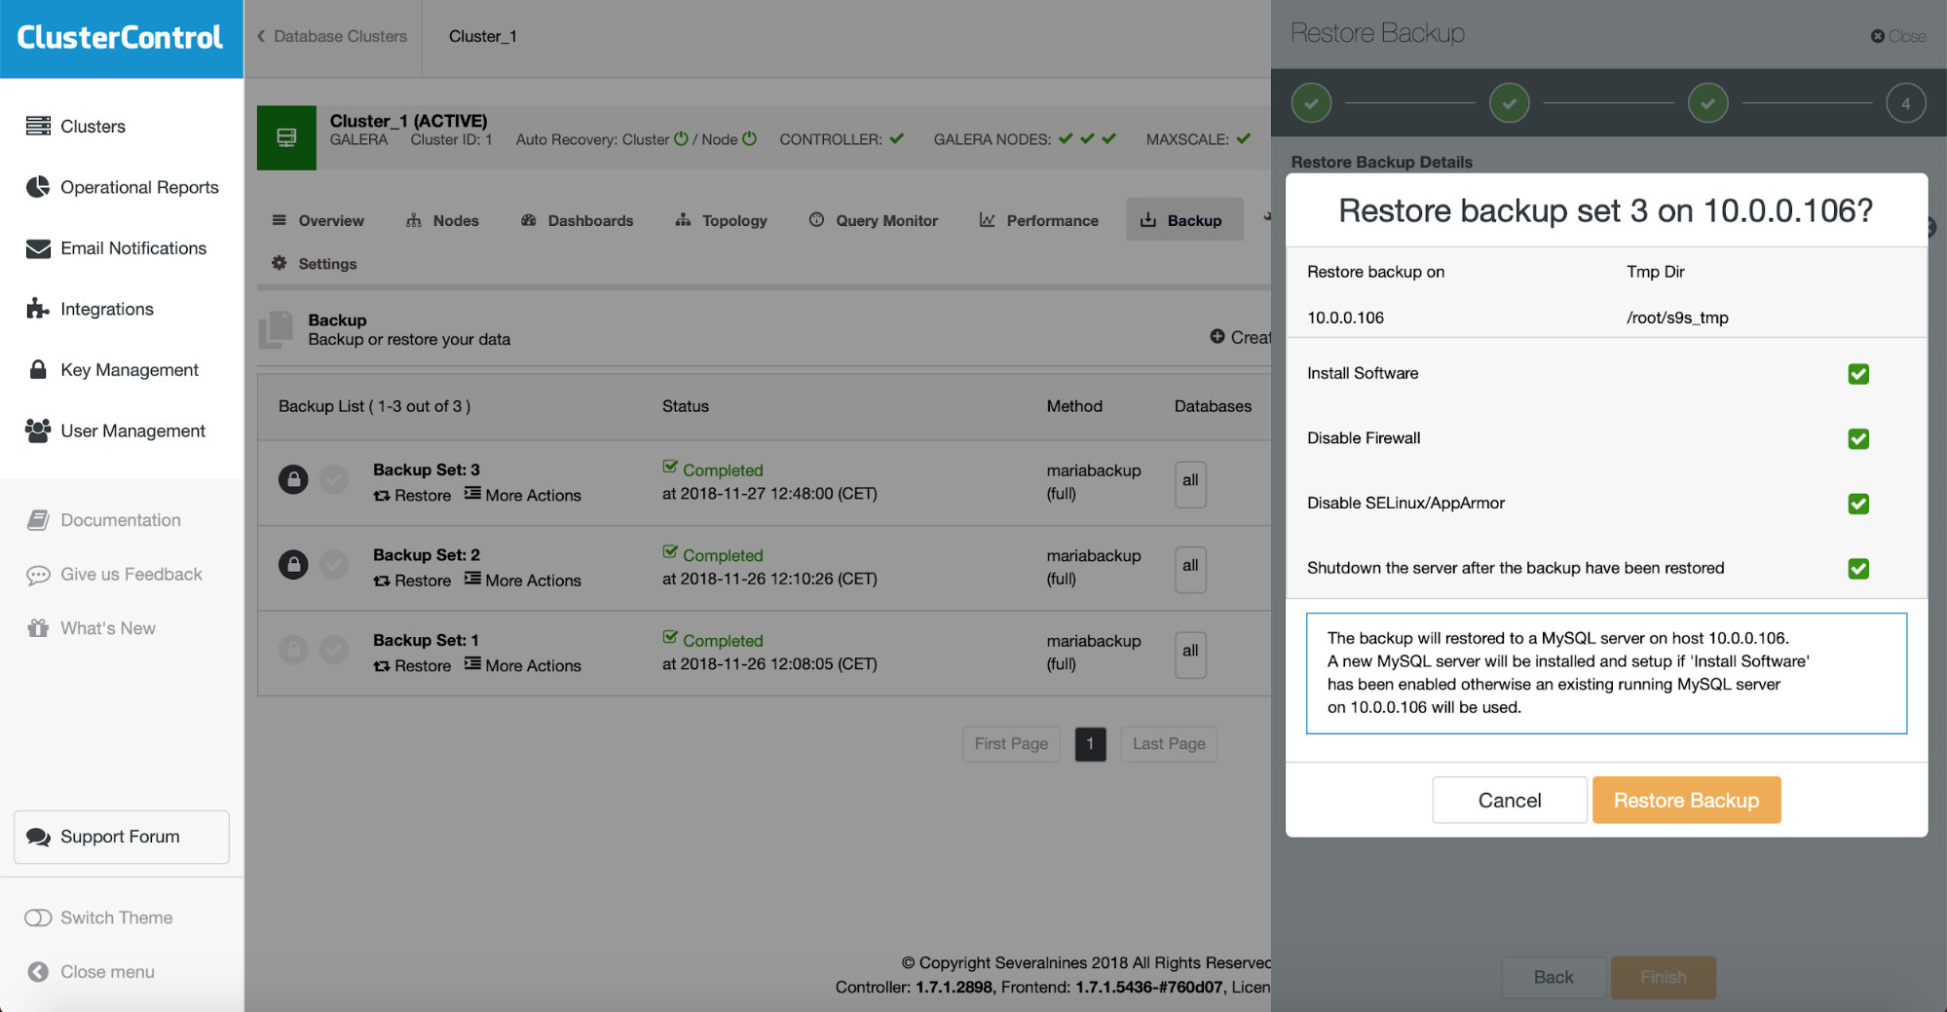
Task: Click wizard step 4 circle
Action: [1905, 102]
